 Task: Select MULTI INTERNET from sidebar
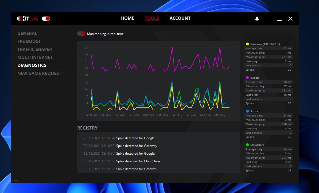pos(35,57)
